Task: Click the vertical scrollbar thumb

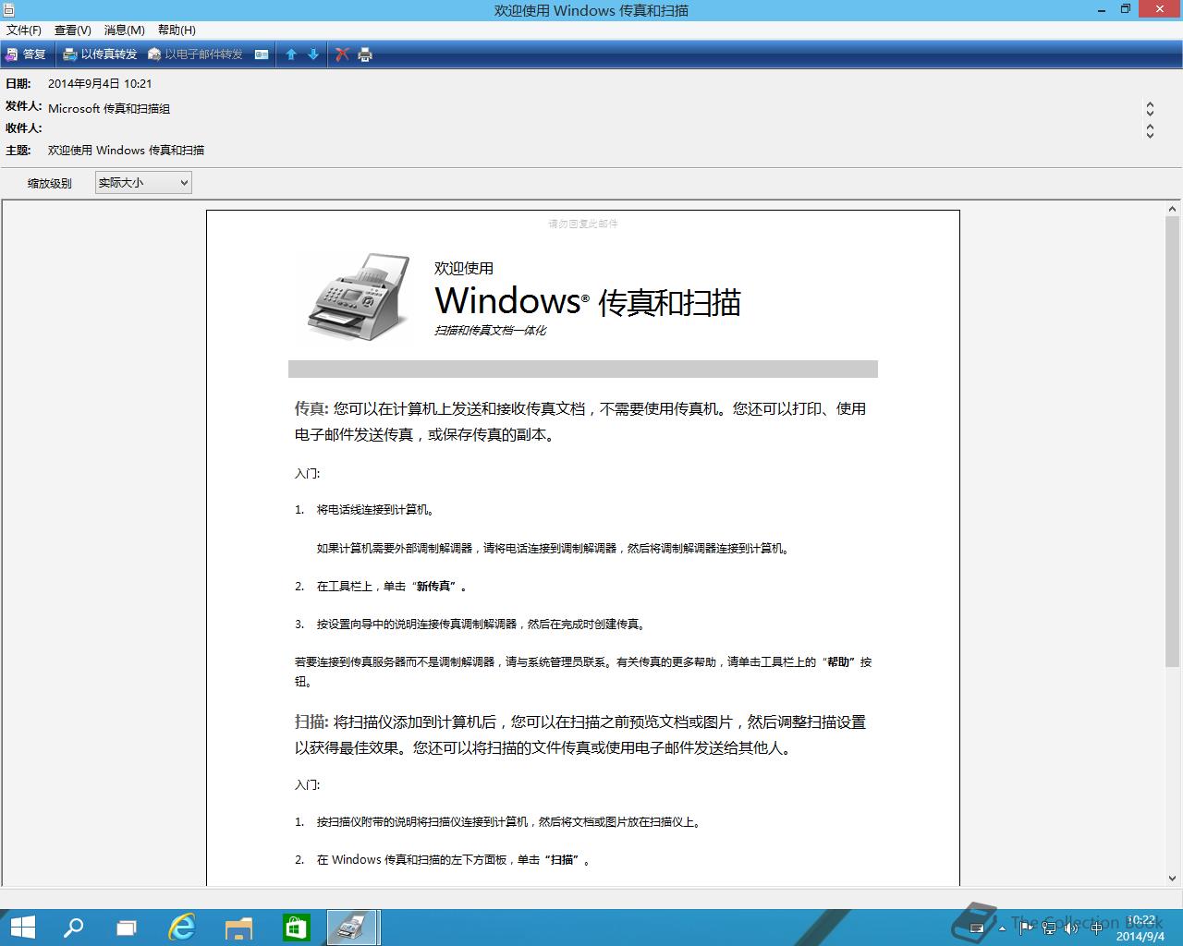Action: click(1172, 442)
